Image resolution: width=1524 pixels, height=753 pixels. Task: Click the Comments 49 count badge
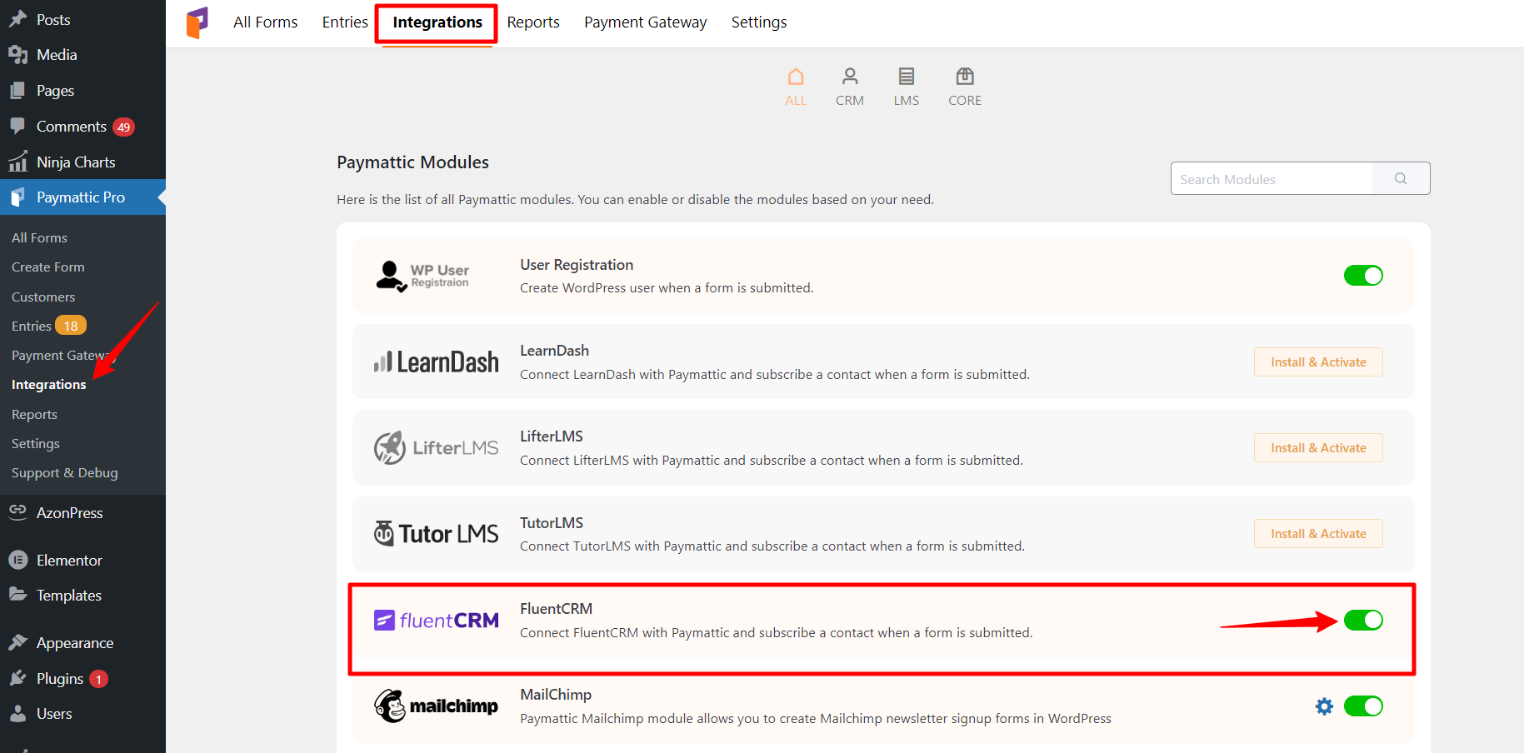(x=124, y=127)
